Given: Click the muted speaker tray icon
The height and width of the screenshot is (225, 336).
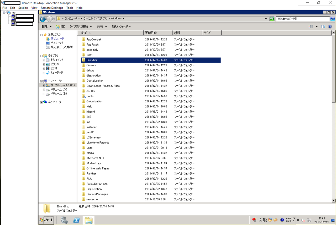Looking at the screenshot, I should point(303,220).
